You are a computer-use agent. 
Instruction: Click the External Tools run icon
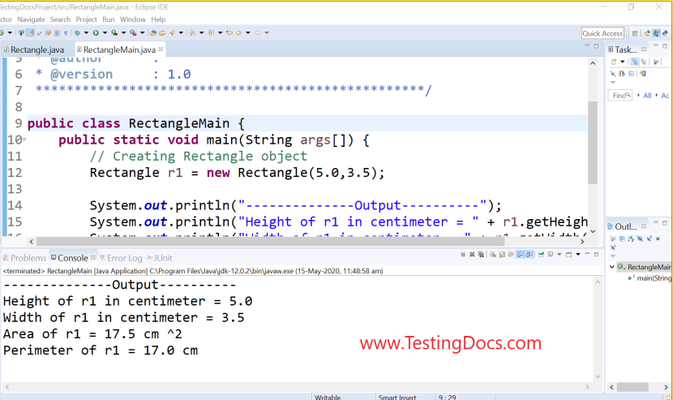coord(133,32)
